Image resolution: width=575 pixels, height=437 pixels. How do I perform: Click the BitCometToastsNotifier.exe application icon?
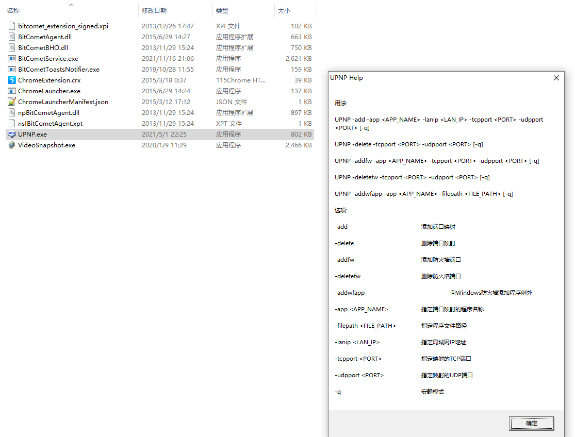tap(12, 69)
